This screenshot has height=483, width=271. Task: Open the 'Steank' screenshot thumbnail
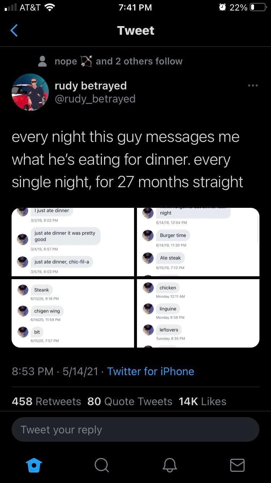point(73,313)
